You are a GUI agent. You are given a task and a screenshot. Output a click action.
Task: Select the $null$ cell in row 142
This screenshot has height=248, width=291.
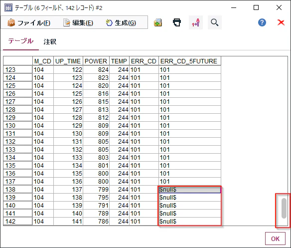190,222
